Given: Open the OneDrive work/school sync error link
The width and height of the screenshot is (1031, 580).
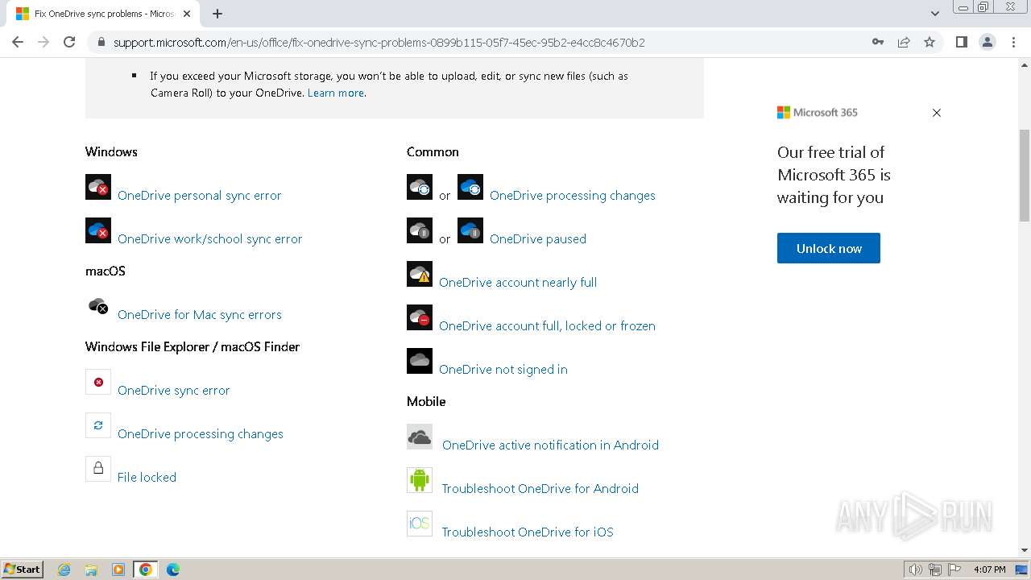Looking at the screenshot, I should [x=209, y=238].
